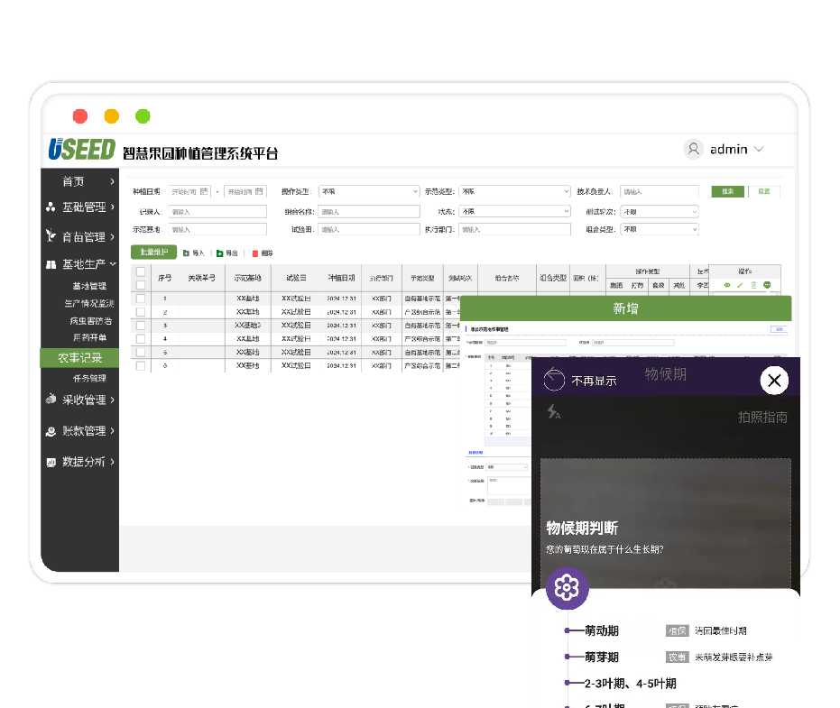840x708 pixels.
Task: Click the red 删除 trash icon
Action: tap(255, 253)
